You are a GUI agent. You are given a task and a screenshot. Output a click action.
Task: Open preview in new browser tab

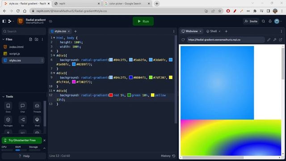[281, 40]
